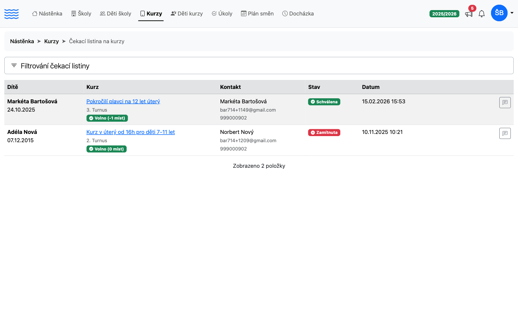Open comment icon for Adéla Nová row
The height and width of the screenshot is (324, 518).
point(505,133)
